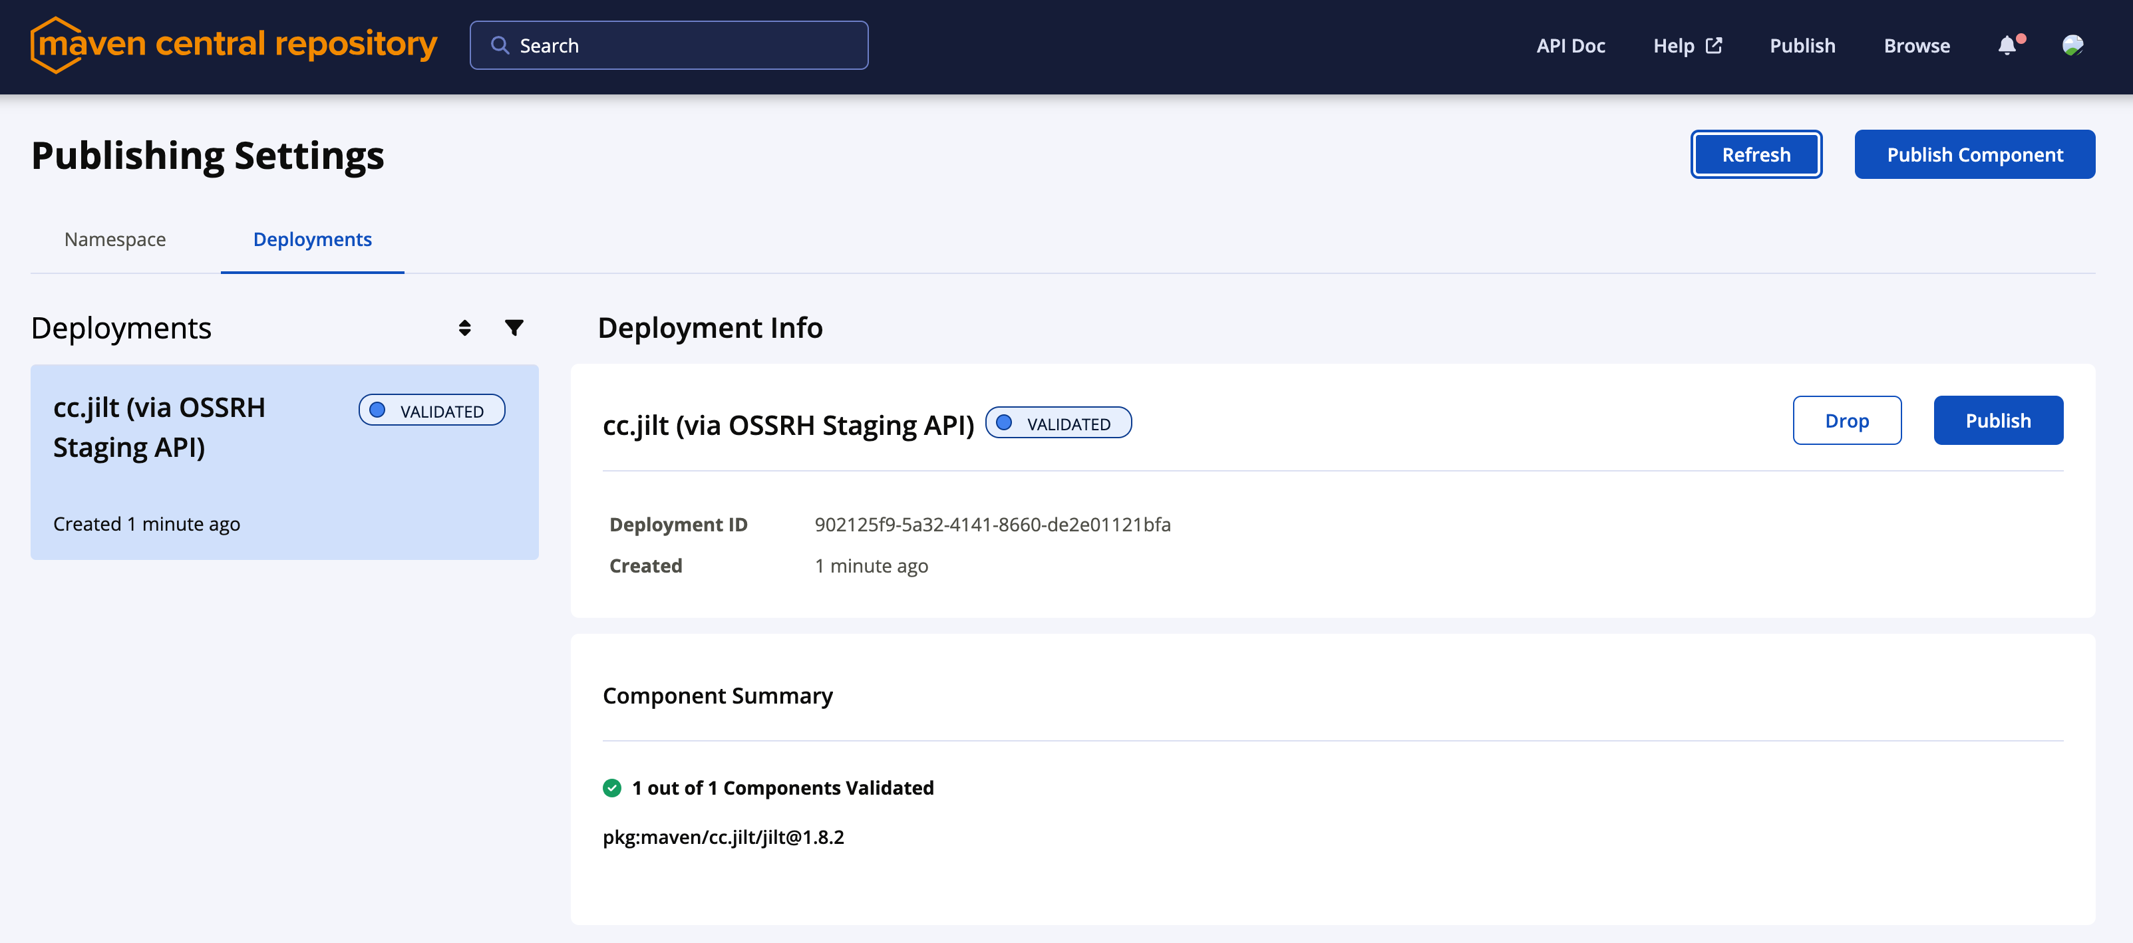
Task: Click the 'Publishing Settings' heading
Action: pos(208,156)
